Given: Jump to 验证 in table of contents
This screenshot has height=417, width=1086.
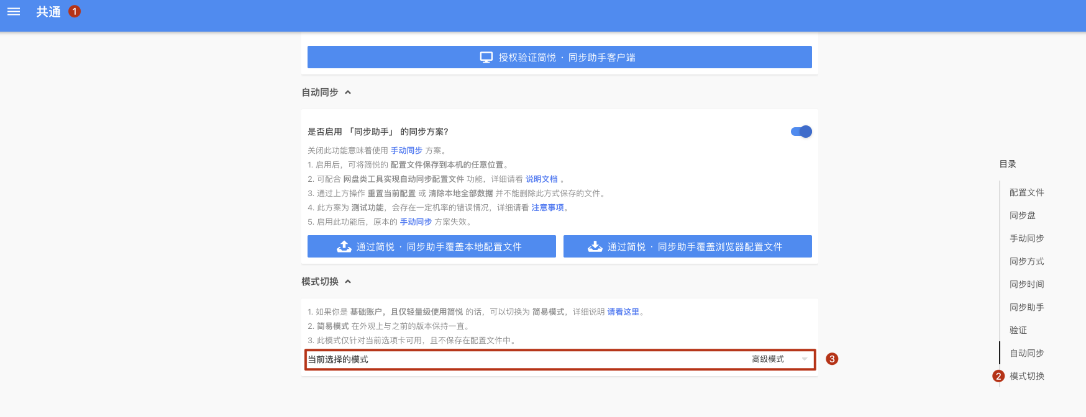Looking at the screenshot, I should 1018,330.
